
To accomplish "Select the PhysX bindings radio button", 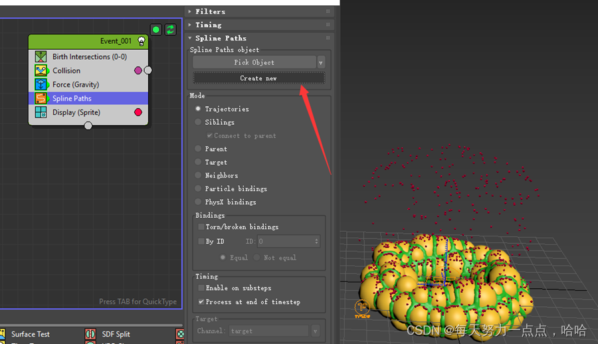I will pos(198,202).
